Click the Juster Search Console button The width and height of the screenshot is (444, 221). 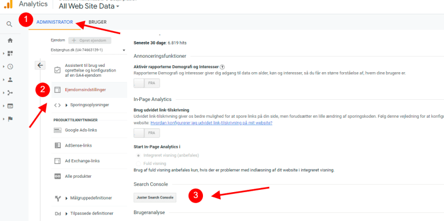(x=155, y=197)
